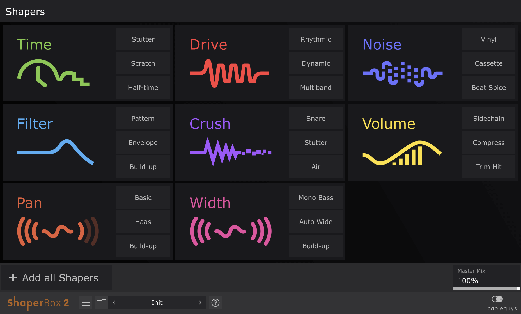Open the preset folder browser

[101, 303]
